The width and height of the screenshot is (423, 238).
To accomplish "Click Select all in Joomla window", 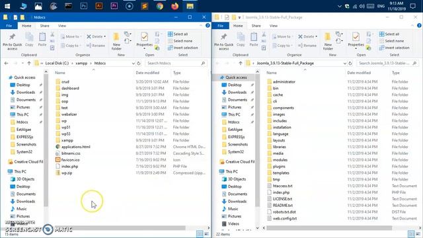I will click(x=389, y=34).
